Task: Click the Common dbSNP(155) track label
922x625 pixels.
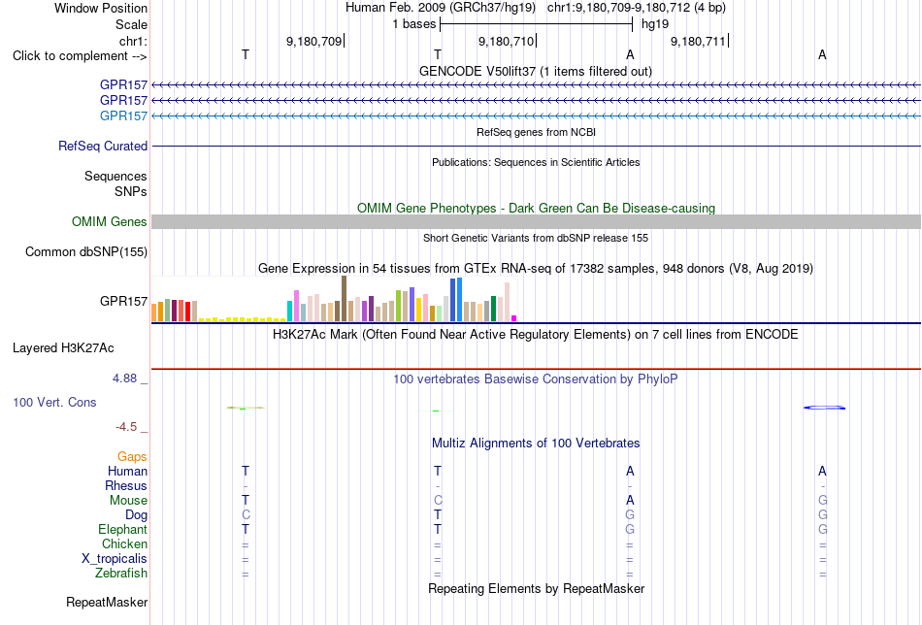Action: tap(85, 251)
